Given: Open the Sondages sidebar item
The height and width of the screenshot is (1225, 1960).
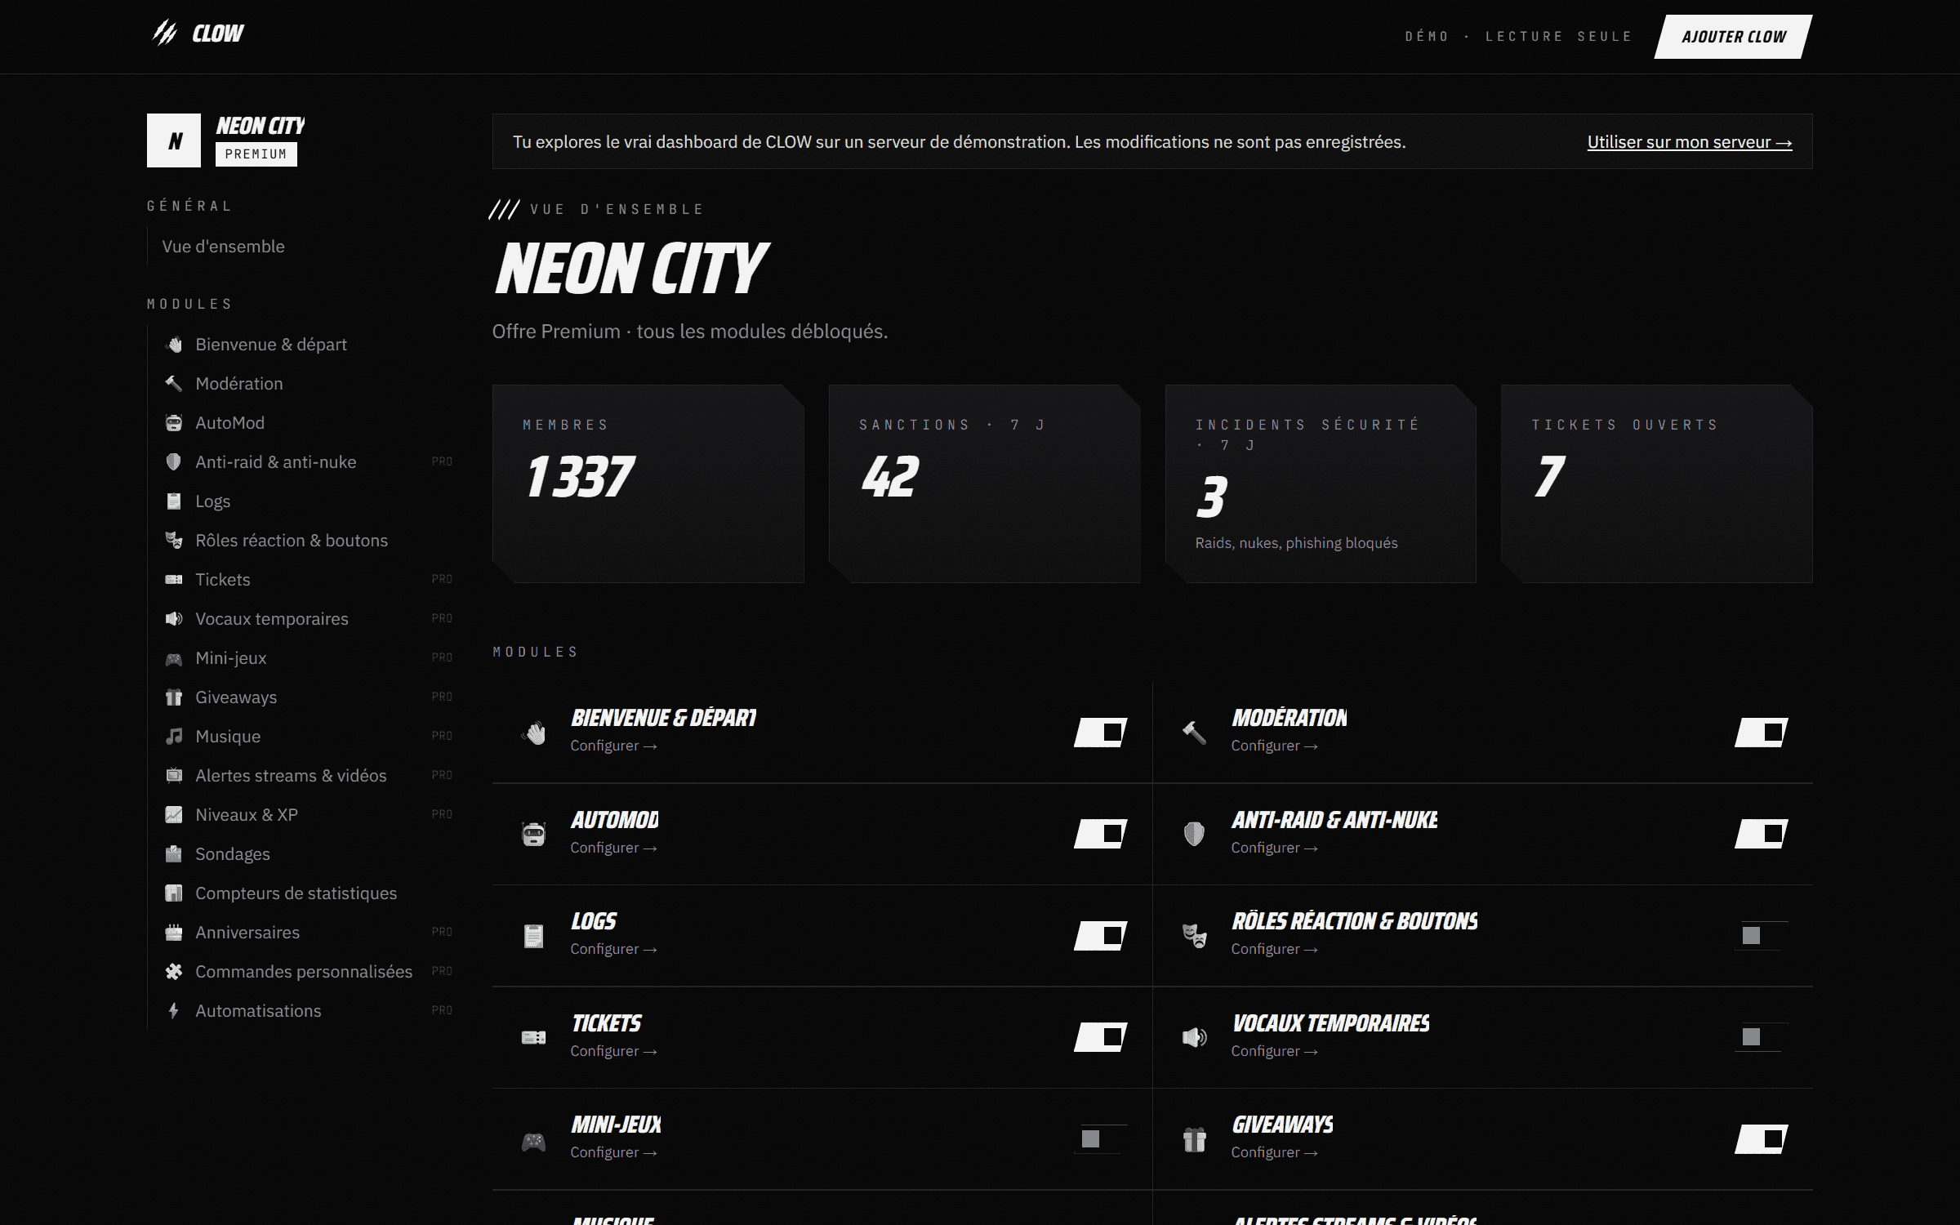Looking at the screenshot, I should (301, 854).
